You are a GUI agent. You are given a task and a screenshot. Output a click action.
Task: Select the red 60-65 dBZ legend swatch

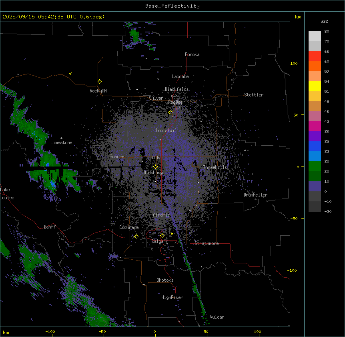315,56
